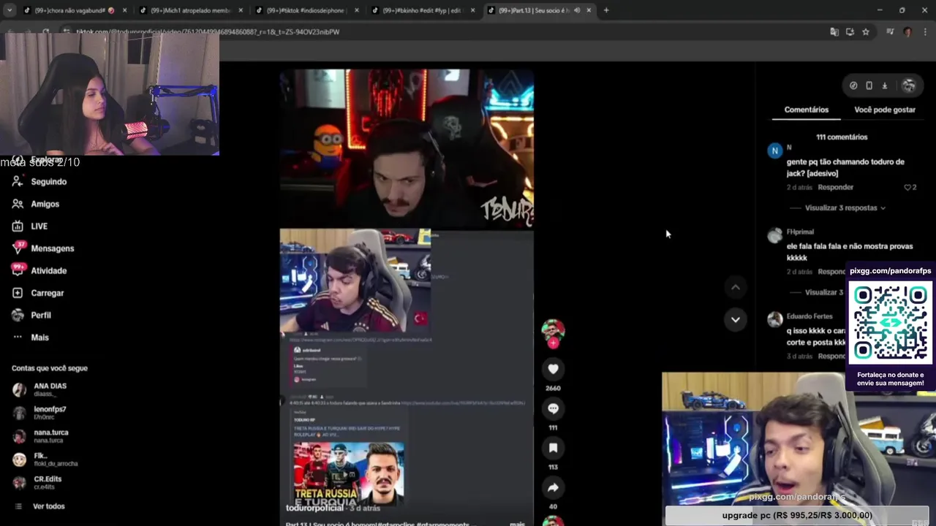
Task: Click the Eduardo Fertes username
Action: [x=809, y=316]
